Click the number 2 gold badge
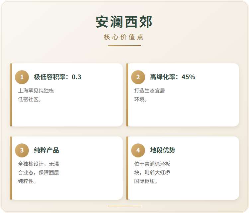 click(x=138, y=77)
